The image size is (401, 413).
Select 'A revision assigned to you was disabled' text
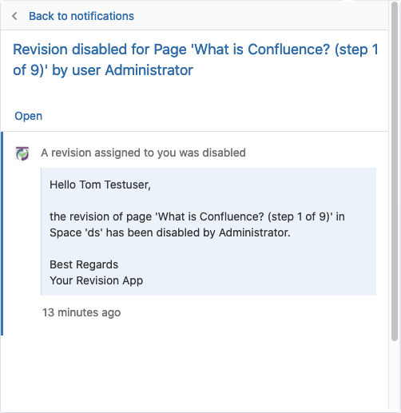[143, 153]
